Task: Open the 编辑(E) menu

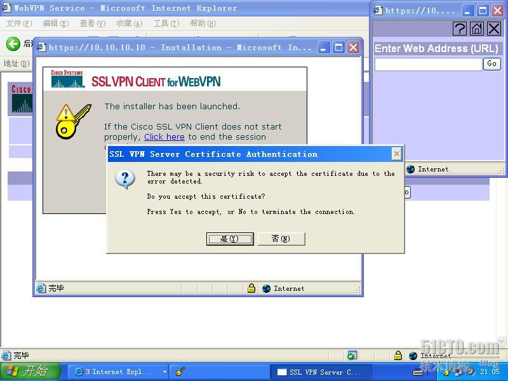Action: pos(55,23)
